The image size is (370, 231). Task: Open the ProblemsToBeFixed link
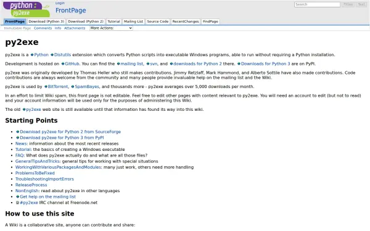point(35,173)
